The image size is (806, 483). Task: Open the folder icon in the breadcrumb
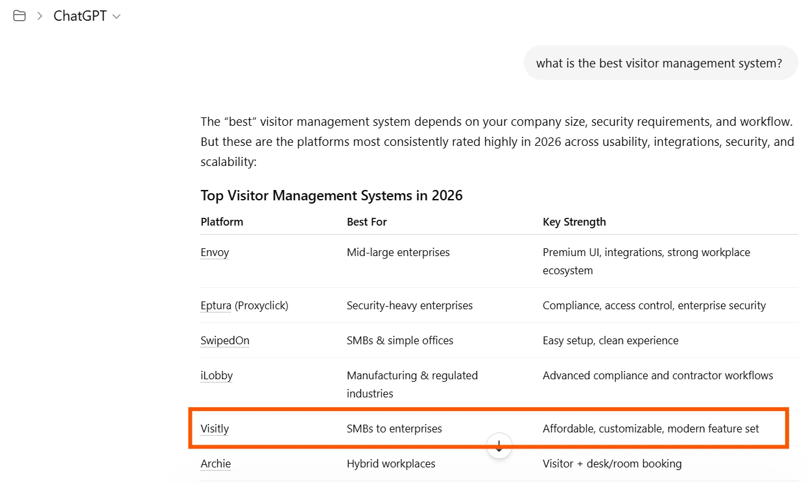click(x=19, y=16)
